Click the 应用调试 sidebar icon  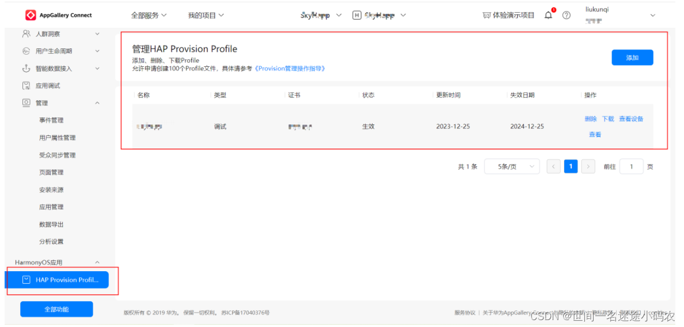pos(26,85)
